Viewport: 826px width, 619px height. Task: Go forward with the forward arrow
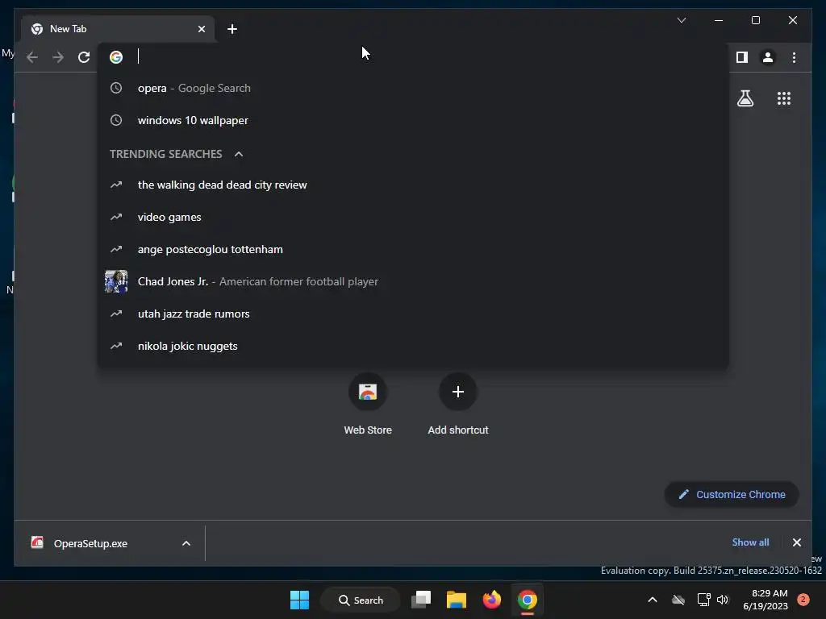click(x=58, y=57)
